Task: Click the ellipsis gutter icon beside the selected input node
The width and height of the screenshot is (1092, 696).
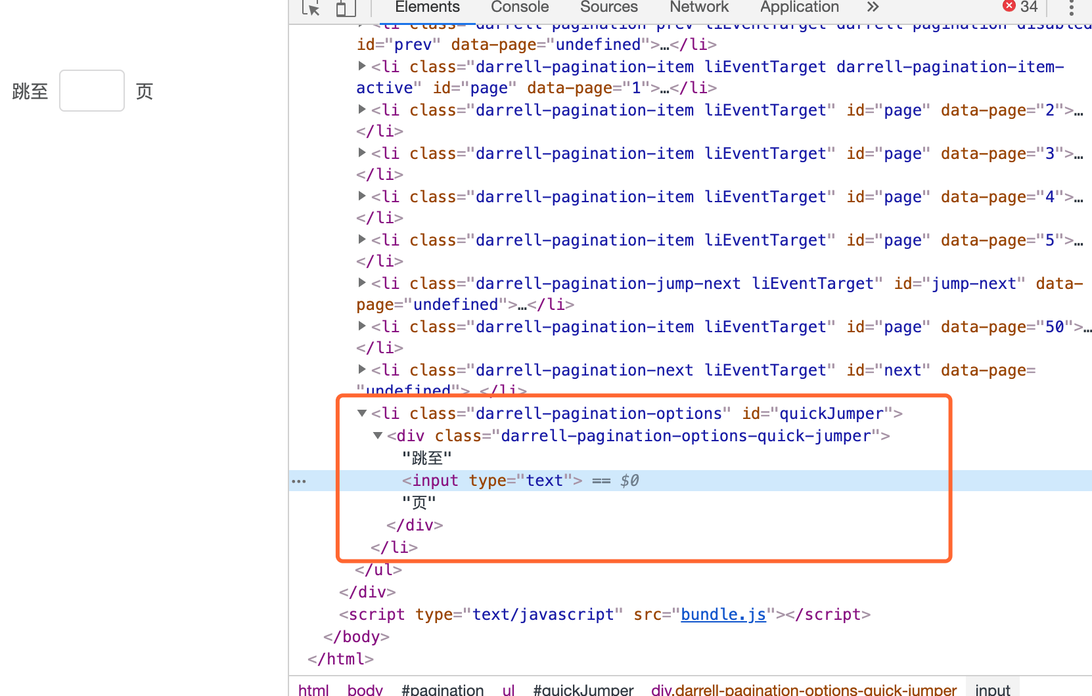Action: tap(299, 481)
